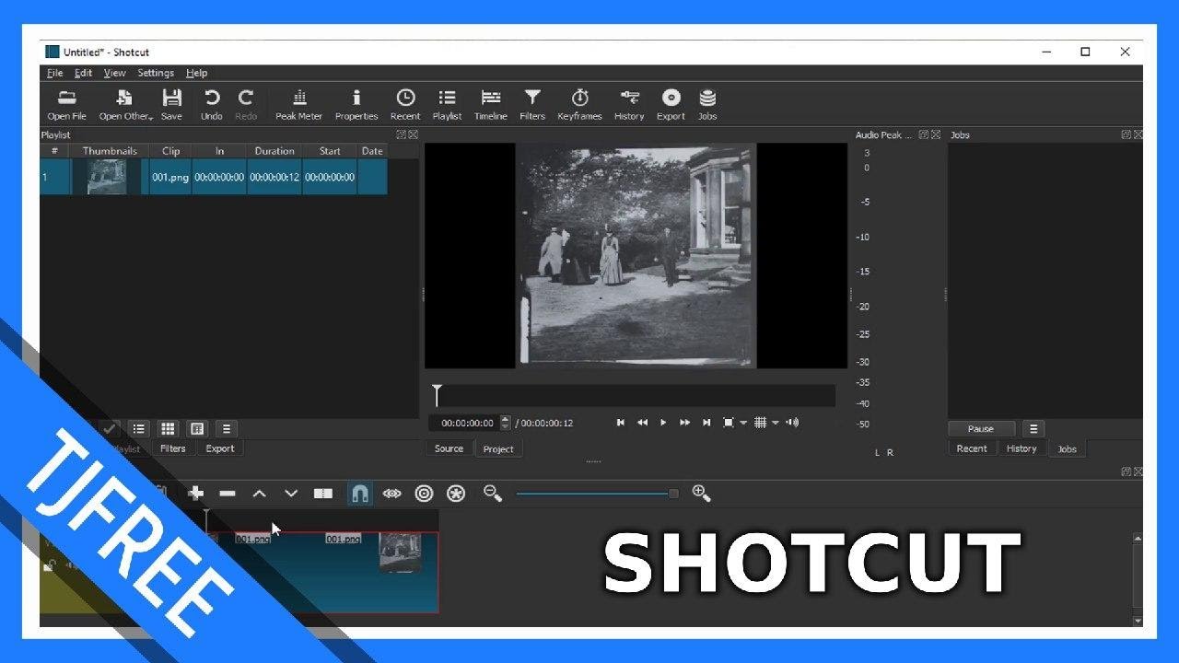1179x663 pixels.
Task: Switch to the Export tab below the playlist
Action: click(x=220, y=448)
